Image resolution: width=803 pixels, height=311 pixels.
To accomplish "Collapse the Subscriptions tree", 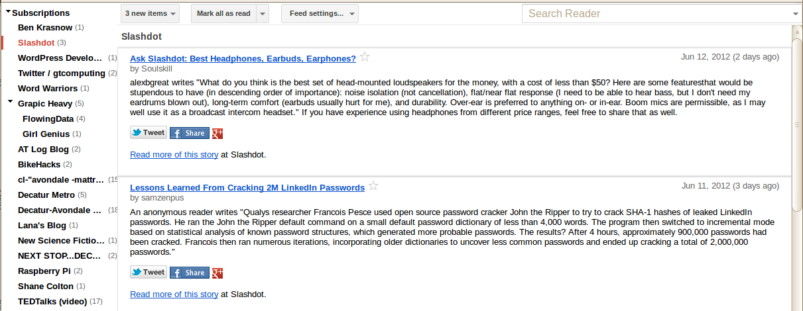I will [x=8, y=12].
